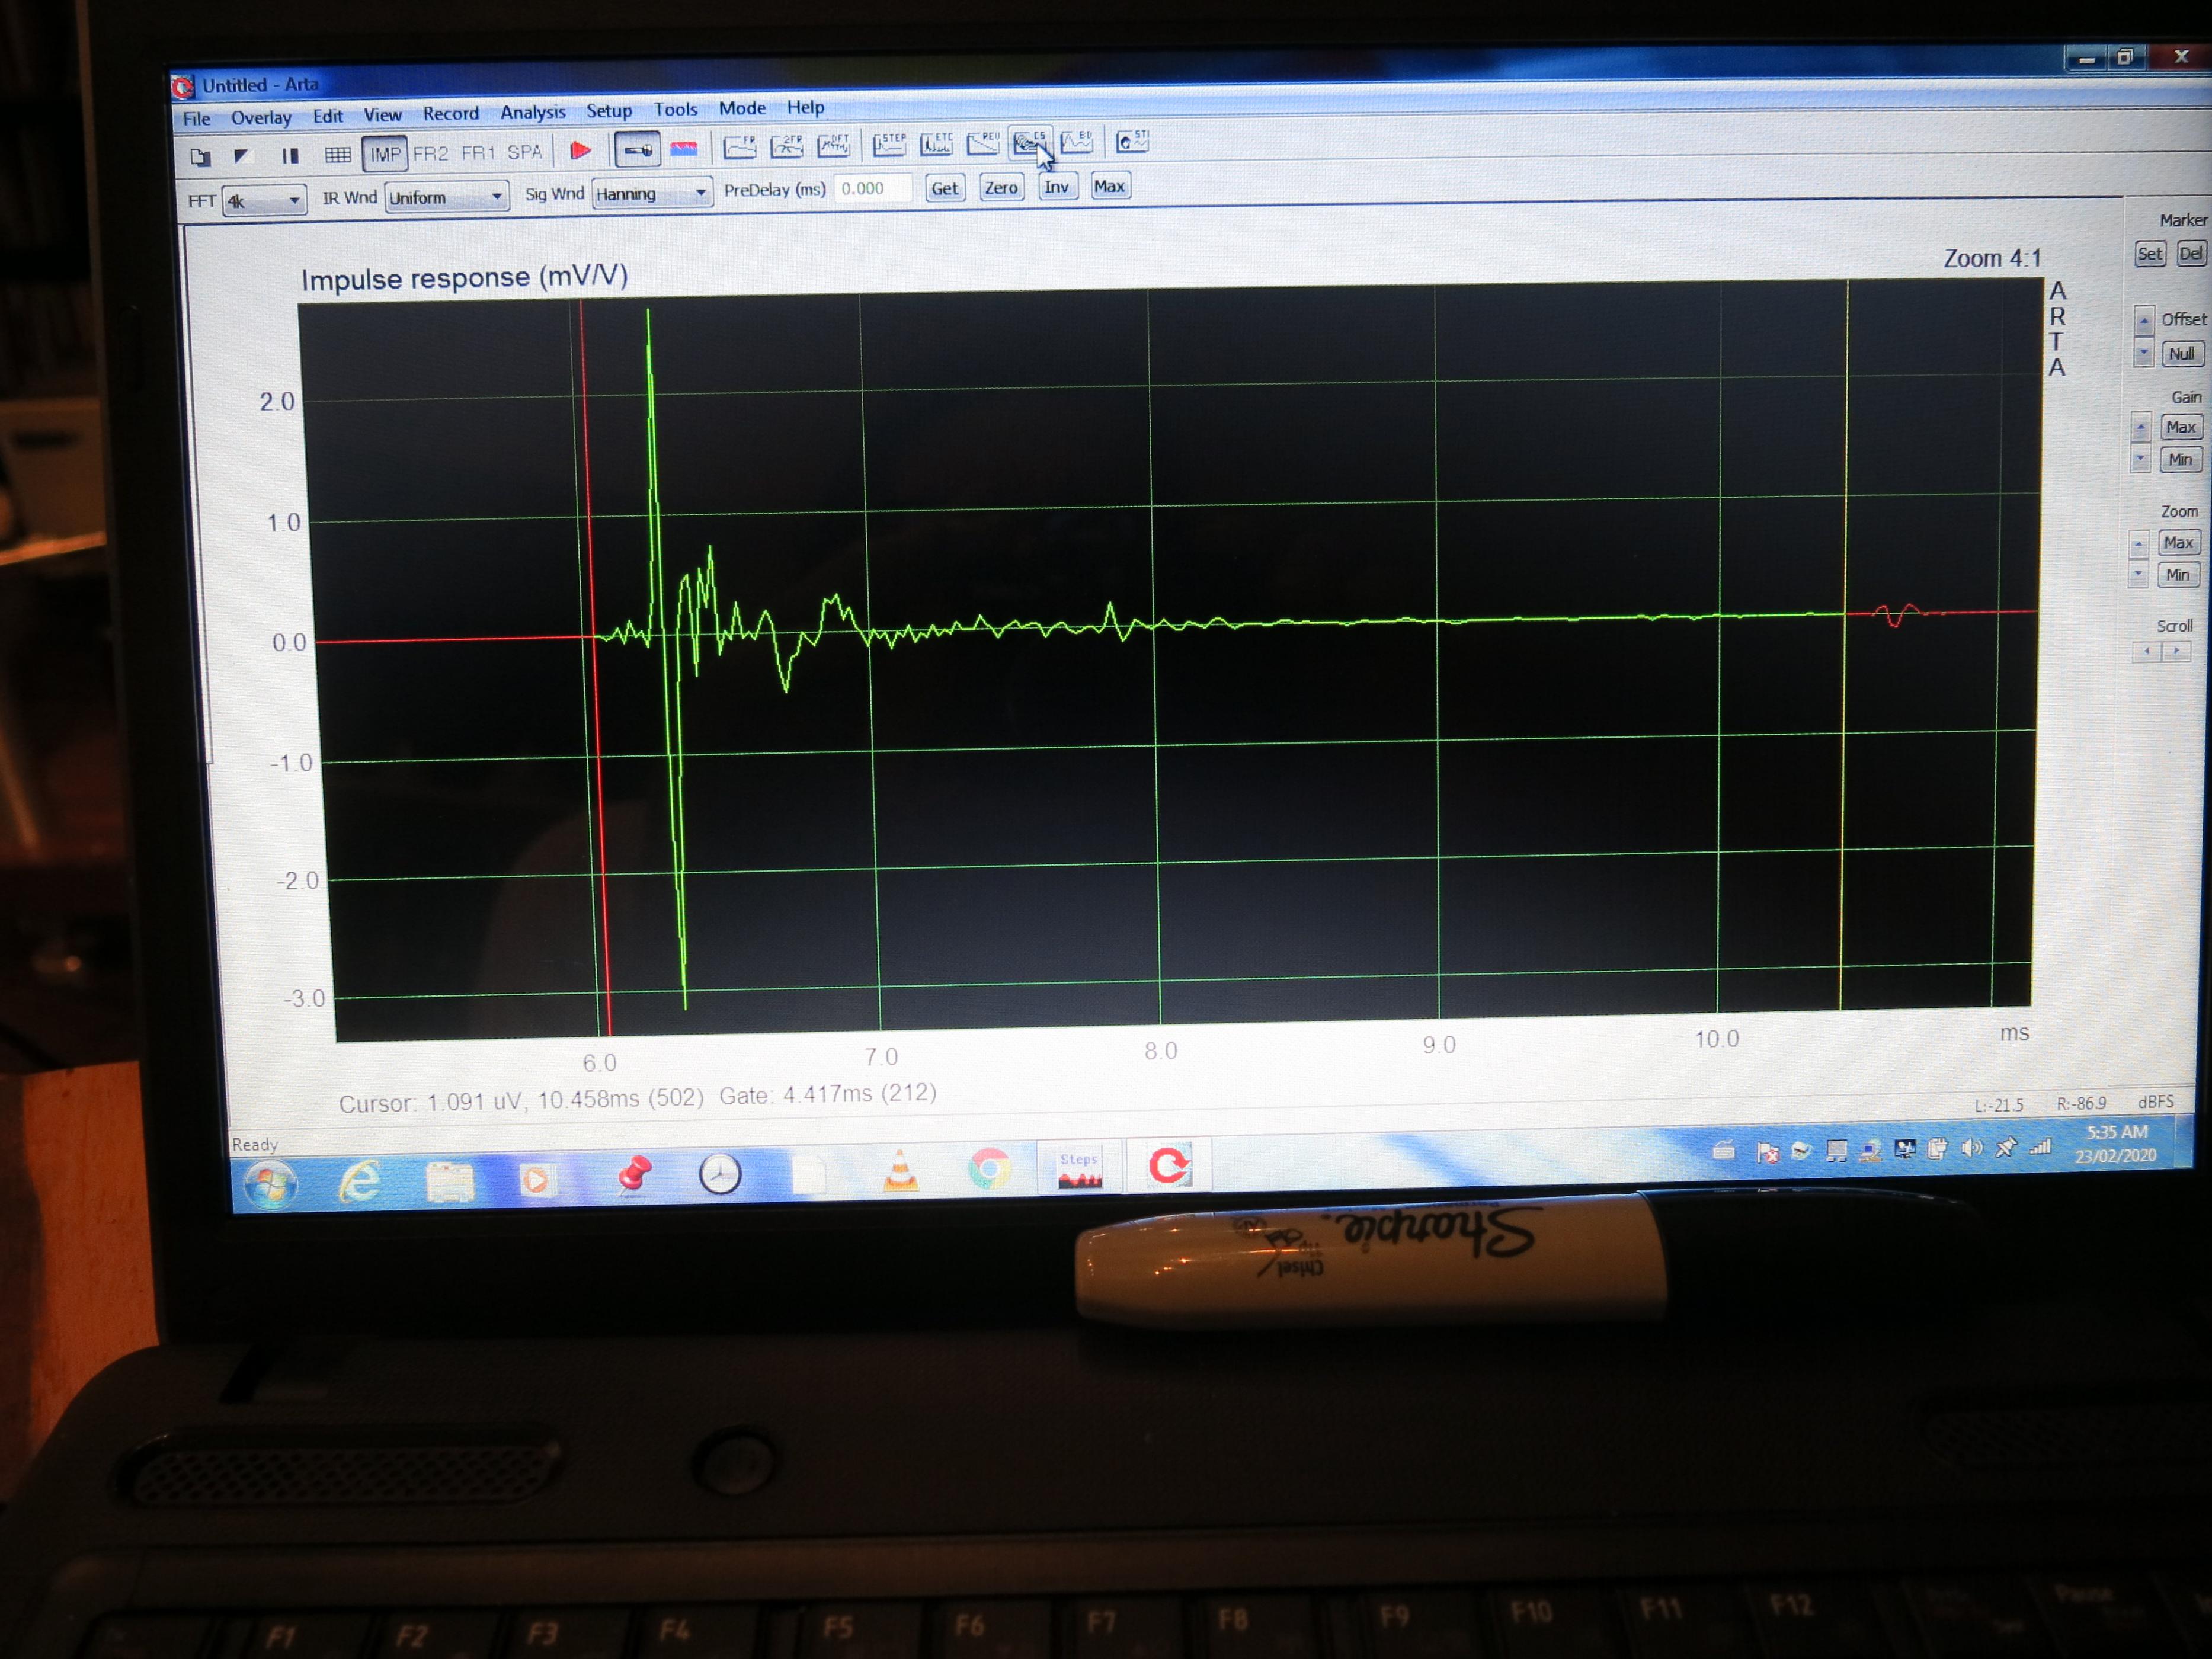Open the File menu
Image resolution: width=2212 pixels, height=1659 pixels.
[197, 119]
